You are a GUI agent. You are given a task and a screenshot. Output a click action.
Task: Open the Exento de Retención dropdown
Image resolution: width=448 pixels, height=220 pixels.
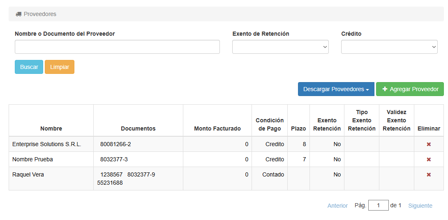click(x=280, y=47)
